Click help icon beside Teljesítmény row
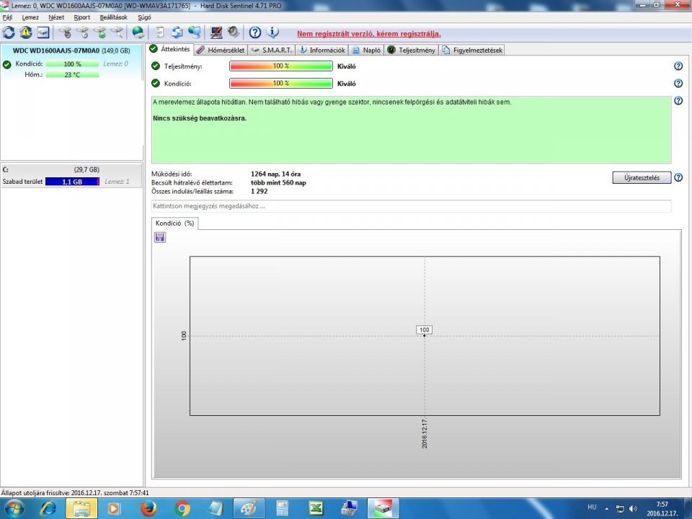The image size is (692, 519). coord(678,66)
